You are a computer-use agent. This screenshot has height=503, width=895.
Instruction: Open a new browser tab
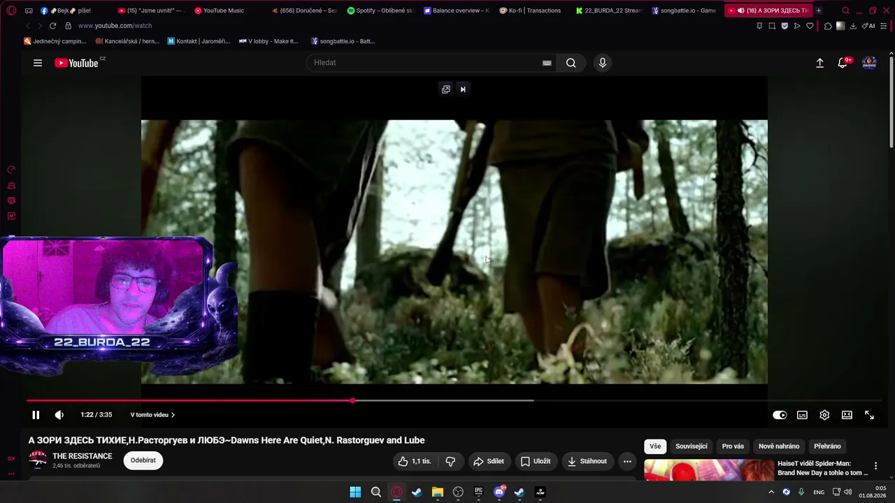pos(819,10)
